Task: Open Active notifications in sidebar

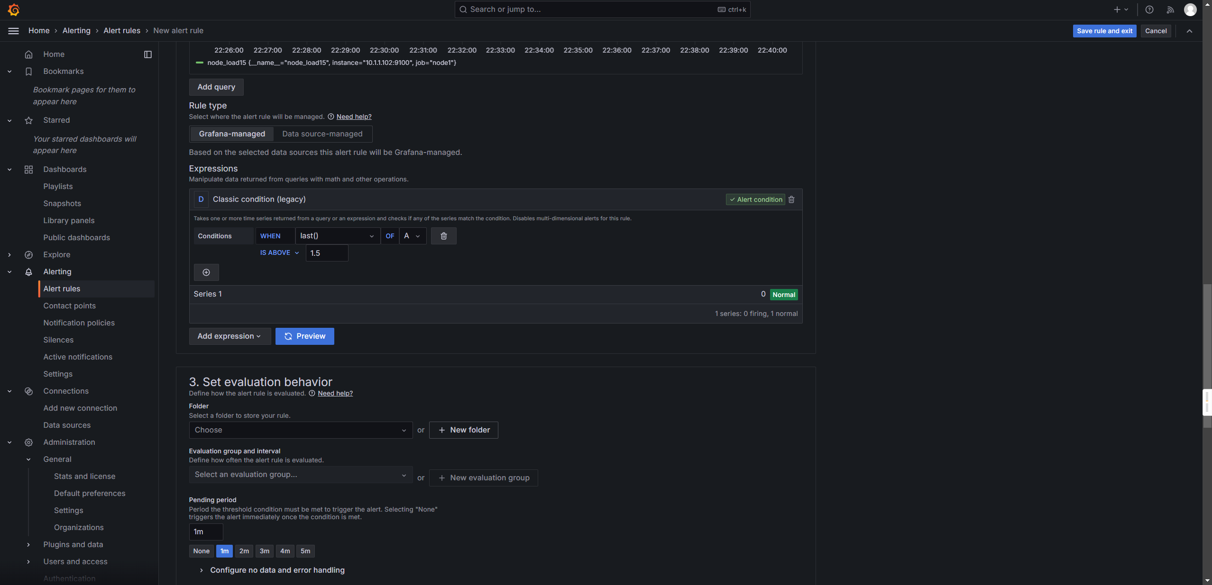Action: [x=78, y=357]
